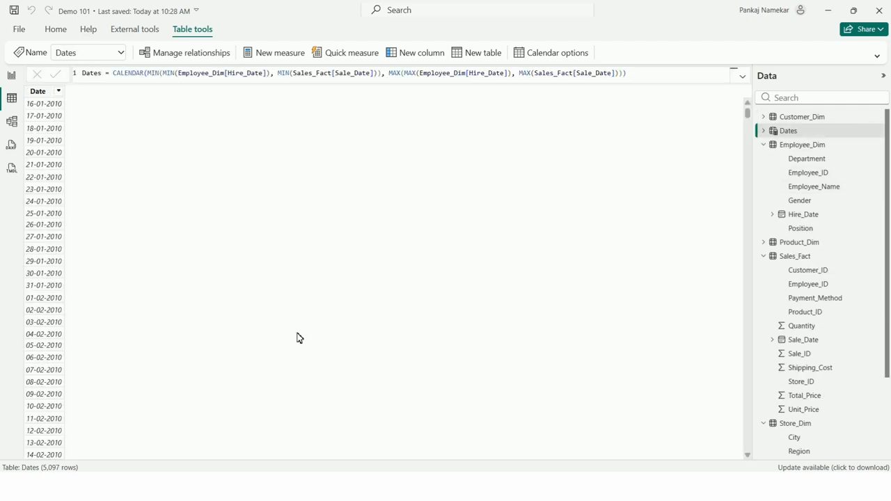Expand the Product_Dim table

pos(764,242)
